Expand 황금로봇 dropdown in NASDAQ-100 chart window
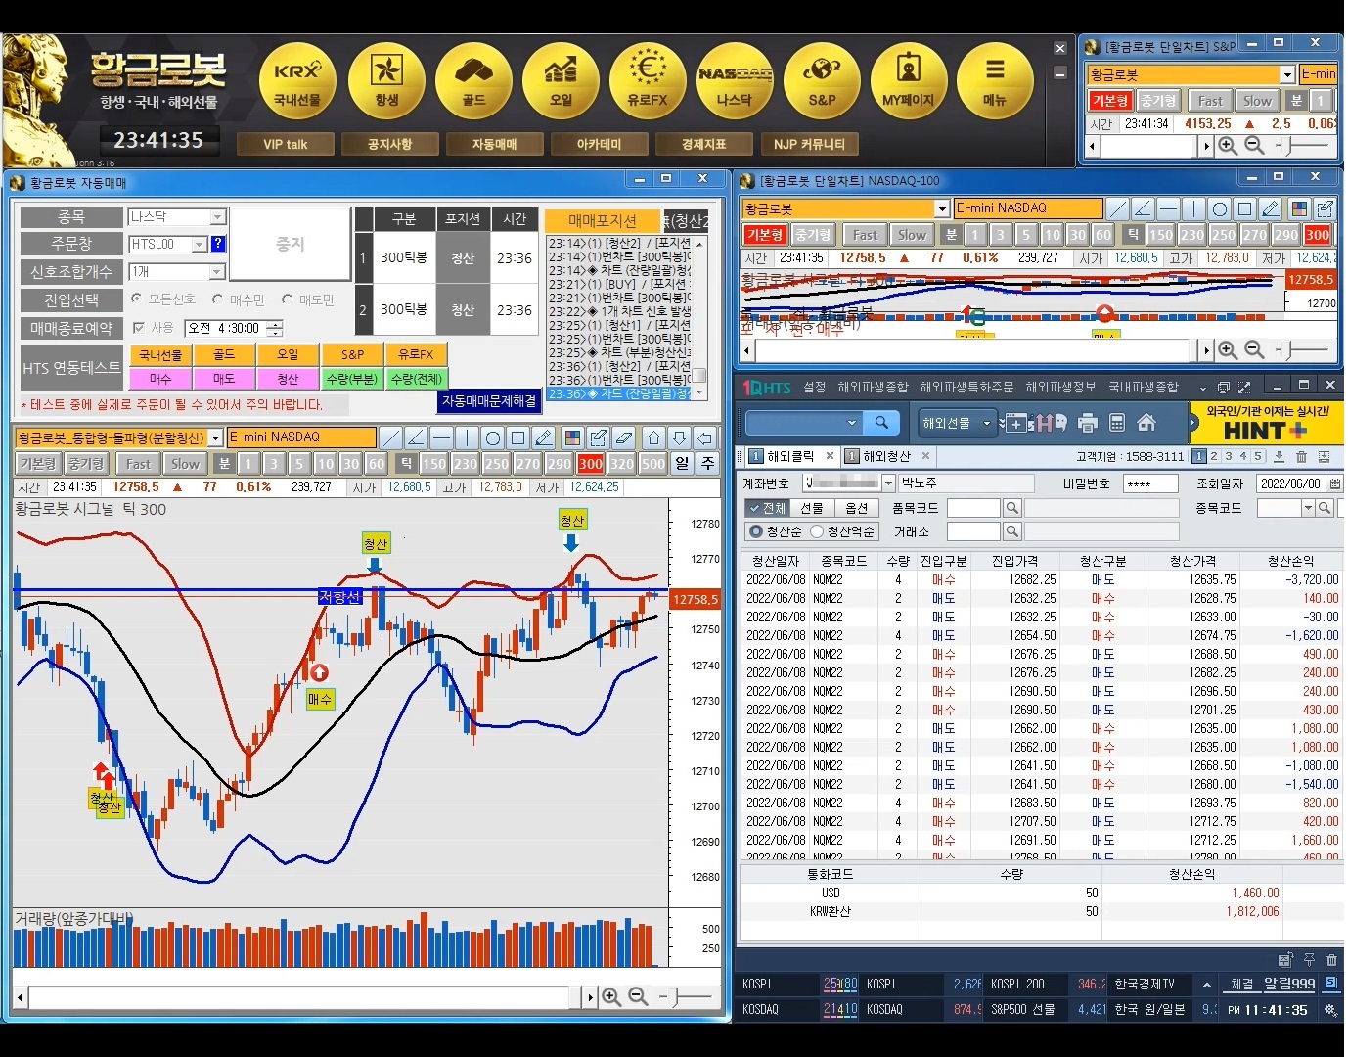Viewport: 1348px width, 1057px height. pos(942,208)
